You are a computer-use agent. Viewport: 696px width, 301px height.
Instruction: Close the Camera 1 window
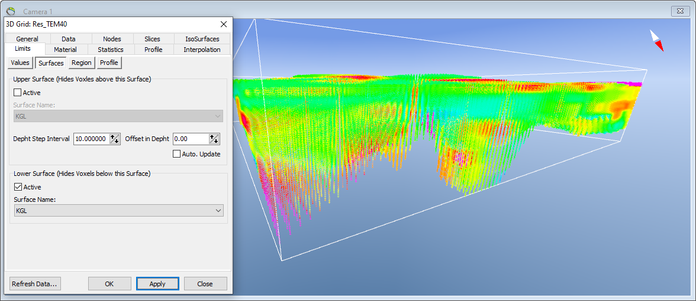pos(681,11)
